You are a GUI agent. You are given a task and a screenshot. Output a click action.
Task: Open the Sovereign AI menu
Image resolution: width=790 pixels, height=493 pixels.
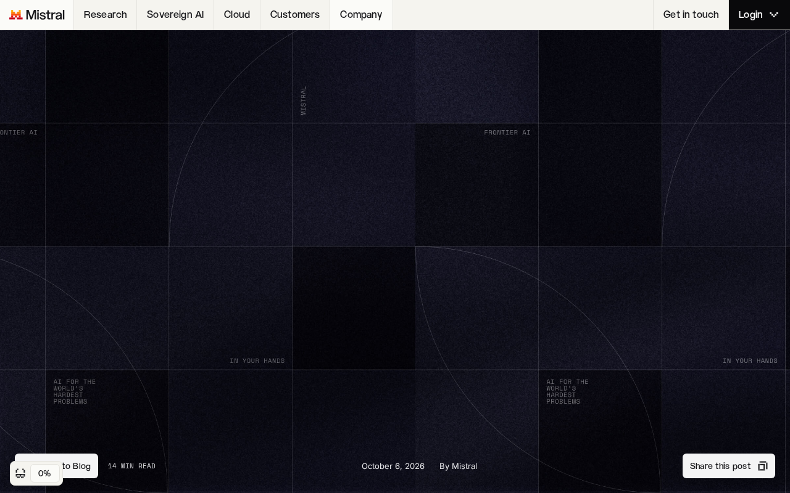click(x=175, y=15)
